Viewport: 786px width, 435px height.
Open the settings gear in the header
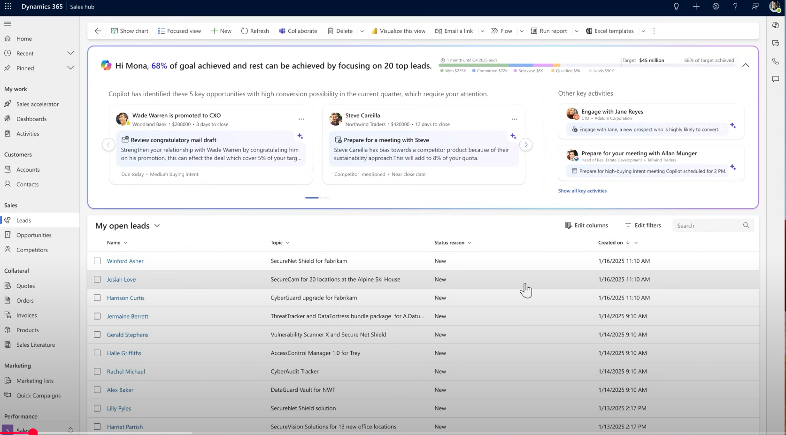click(x=716, y=7)
